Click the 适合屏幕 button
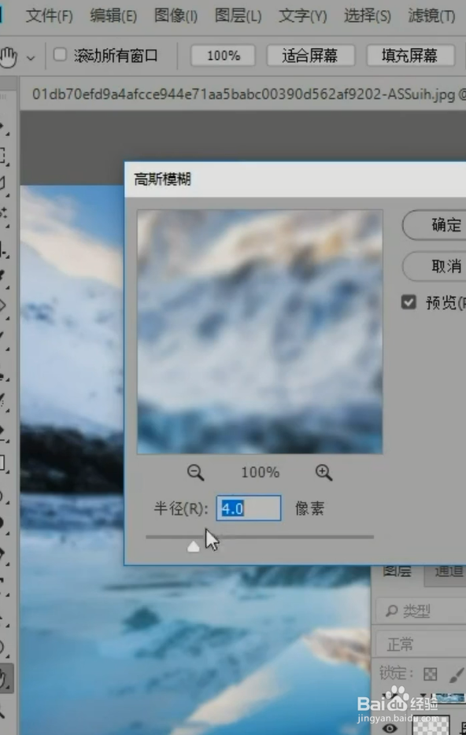 [310, 56]
